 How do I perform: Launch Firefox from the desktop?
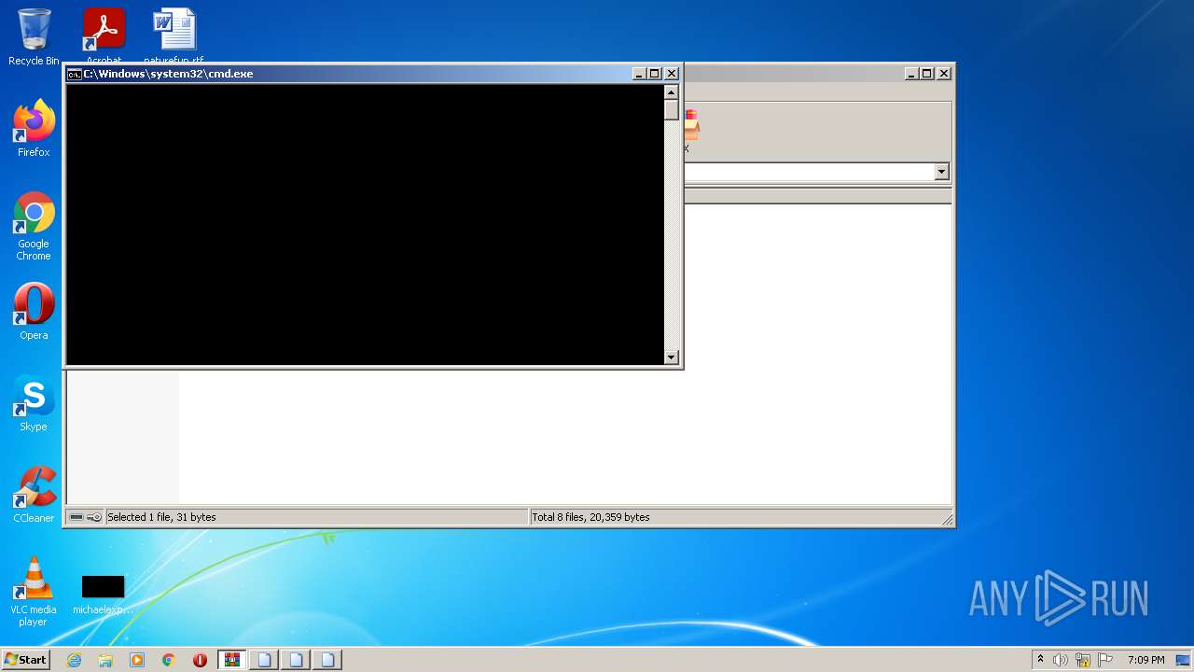click(34, 128)
